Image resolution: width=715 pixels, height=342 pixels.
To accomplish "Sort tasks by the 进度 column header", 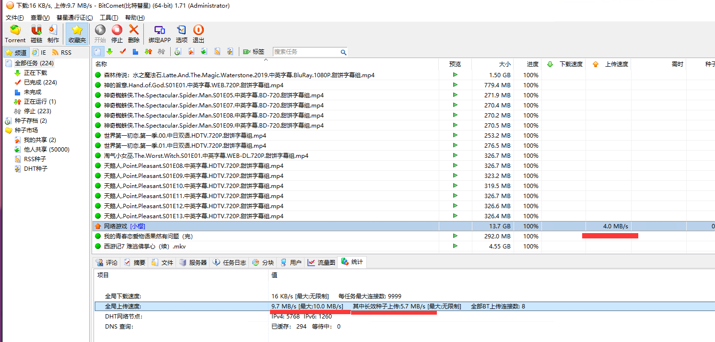I will pyautogui.click(x=527, y=64).
